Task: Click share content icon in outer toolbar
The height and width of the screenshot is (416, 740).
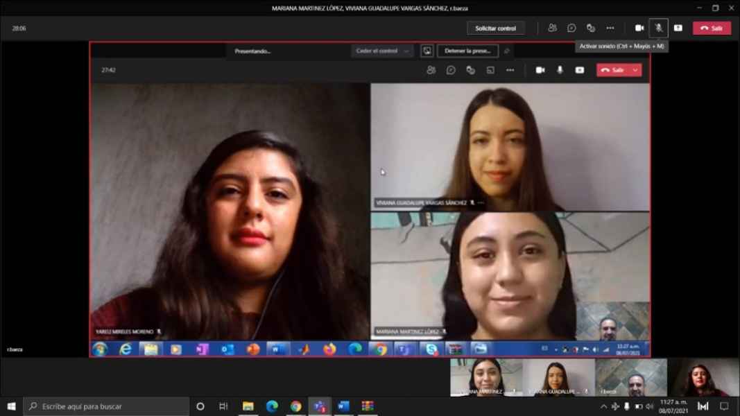Action: (678, 28)
